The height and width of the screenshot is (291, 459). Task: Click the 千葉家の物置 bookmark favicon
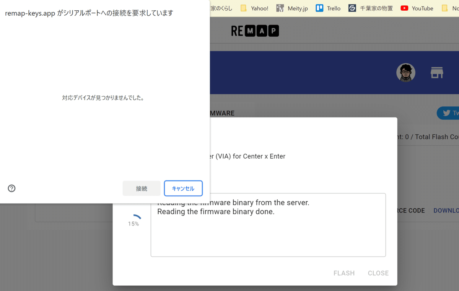[352, 8]
